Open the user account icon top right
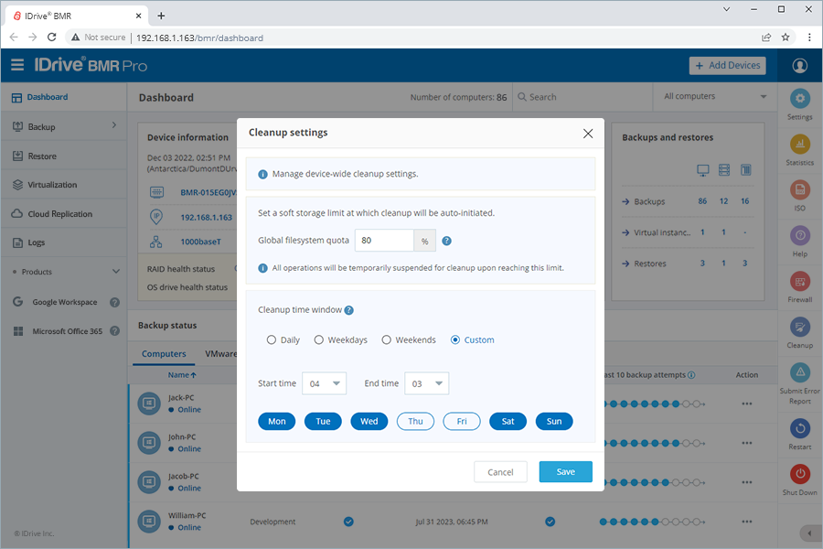This screenshot has height=549, width=823. (x=799, y=65)
